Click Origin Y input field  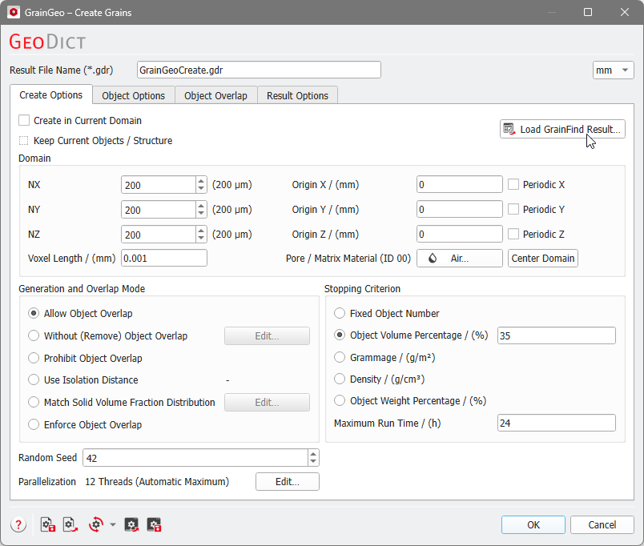[x=459, y=210]
